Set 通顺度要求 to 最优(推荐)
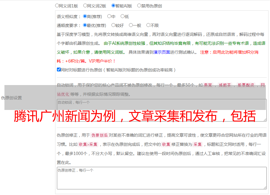Viewport: 270px width, 195px height. point(85,25)
